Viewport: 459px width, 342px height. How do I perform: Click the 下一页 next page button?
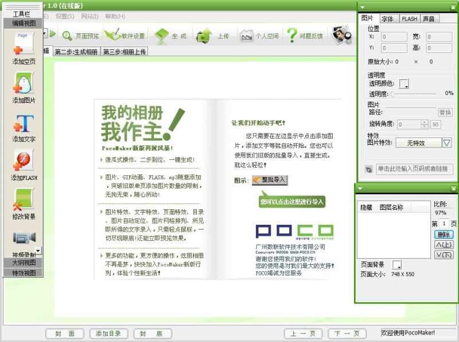(347, 333)
